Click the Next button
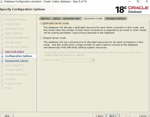Image resolution: width=150 pixels, height=117 pixels. 113,116
